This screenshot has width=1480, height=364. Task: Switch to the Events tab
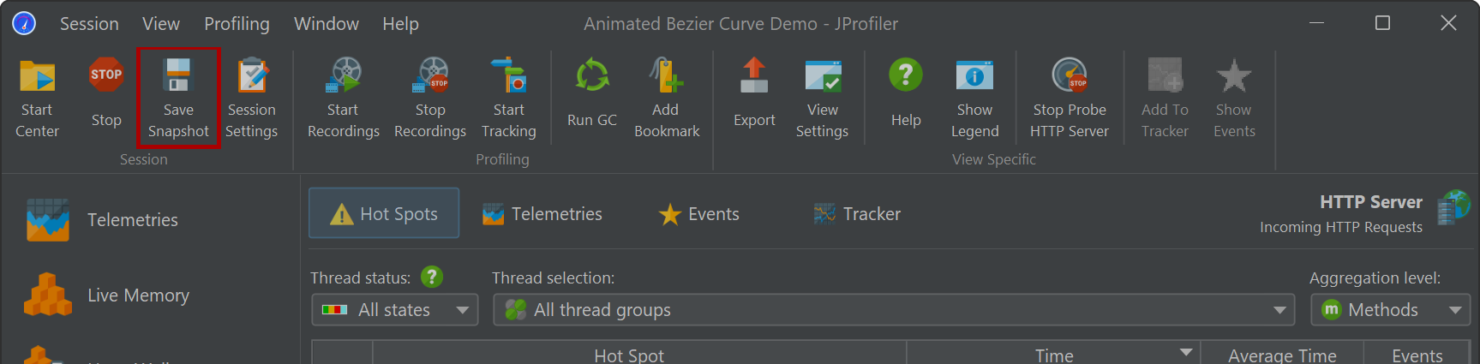click(x=698, y=214)
